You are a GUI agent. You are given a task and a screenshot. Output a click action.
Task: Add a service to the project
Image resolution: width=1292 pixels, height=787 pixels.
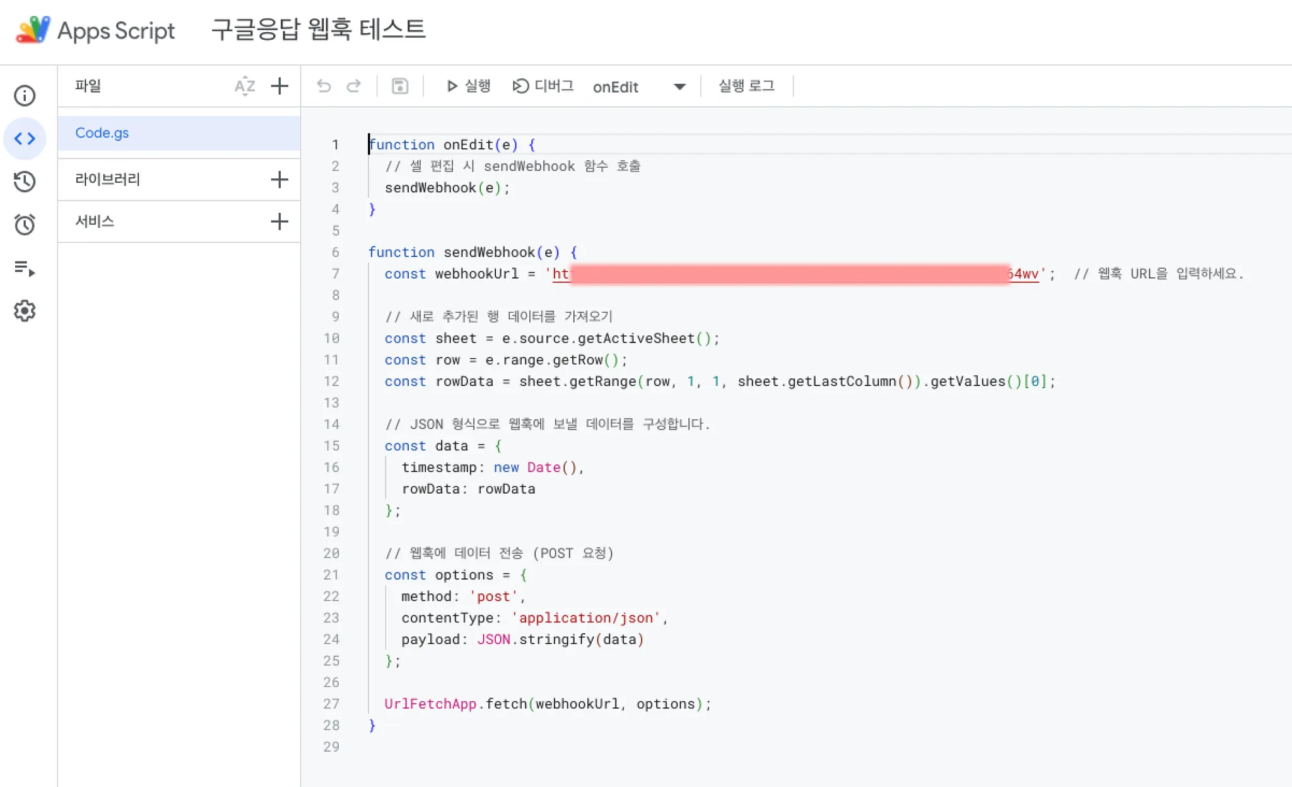[279, 221]
